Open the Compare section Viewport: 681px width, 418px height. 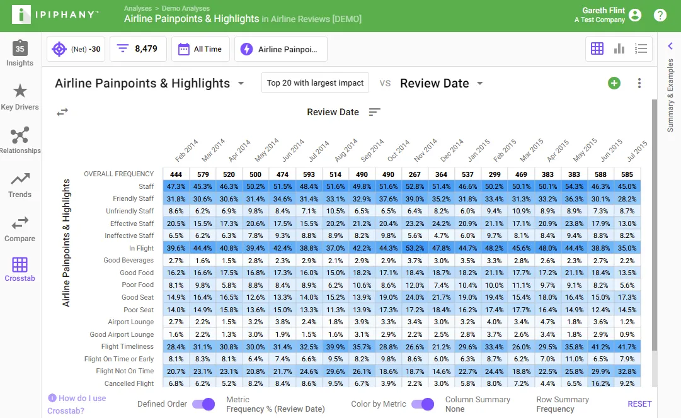(20, 229)
